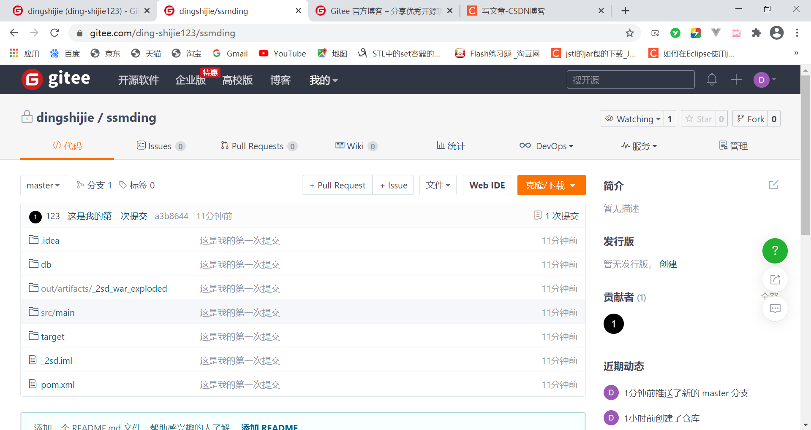Open the db folder
This screenshot has height=430, width=811.
point(46,264)
